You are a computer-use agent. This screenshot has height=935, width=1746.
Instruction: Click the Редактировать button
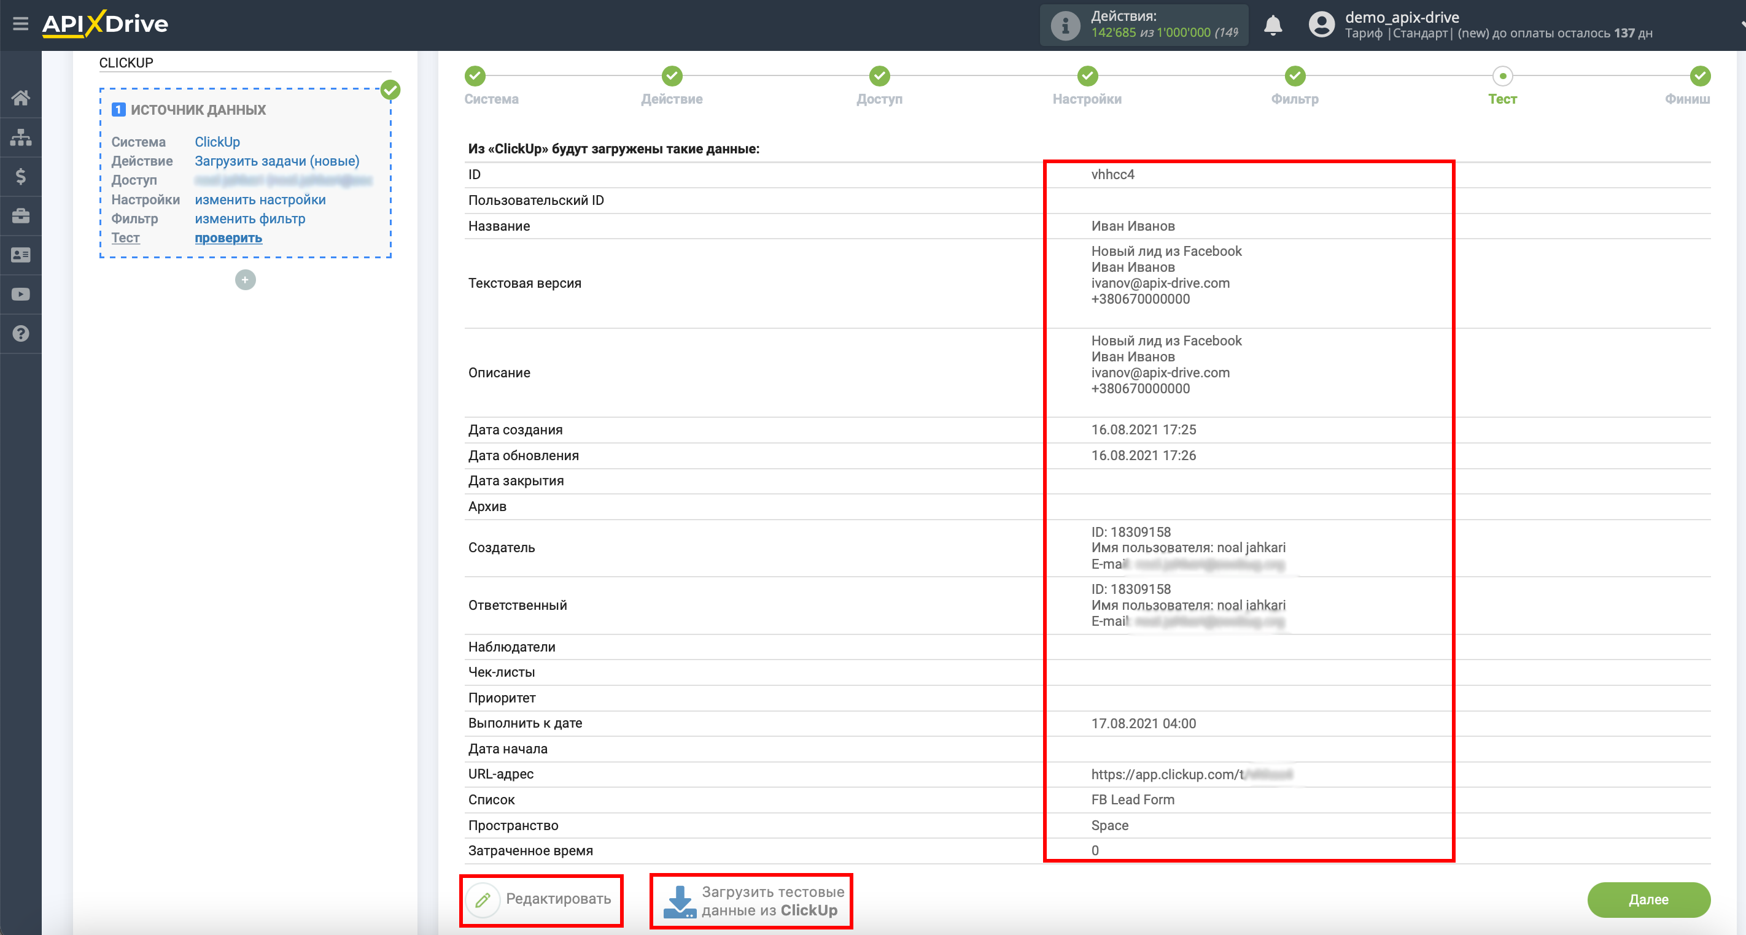click(541, 900)
